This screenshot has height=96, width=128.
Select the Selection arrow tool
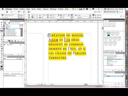(x=1, y=22)
